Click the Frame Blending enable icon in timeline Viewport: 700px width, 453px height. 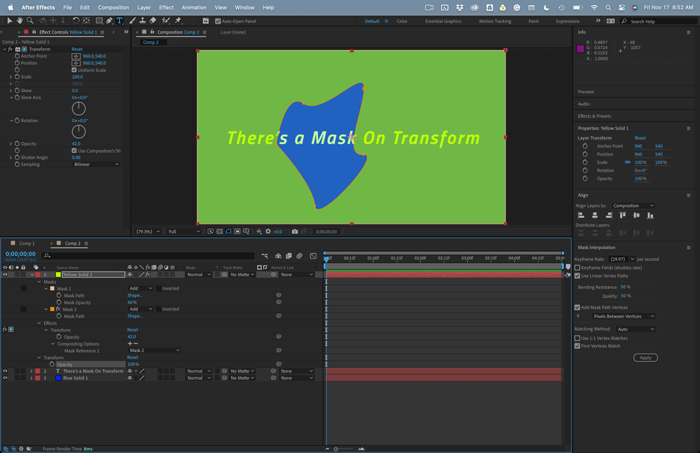point(289,256)
